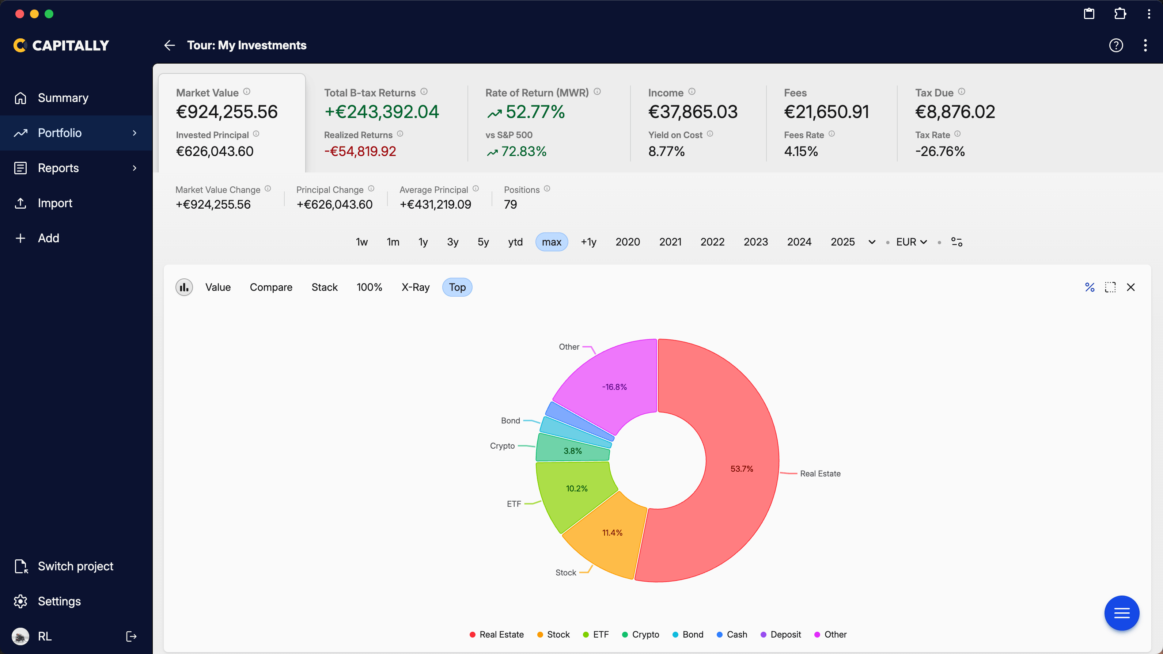Open chart type bar icon
Image resolution: width=1163 pixels, height=654 pixels.
coord(184,288)
